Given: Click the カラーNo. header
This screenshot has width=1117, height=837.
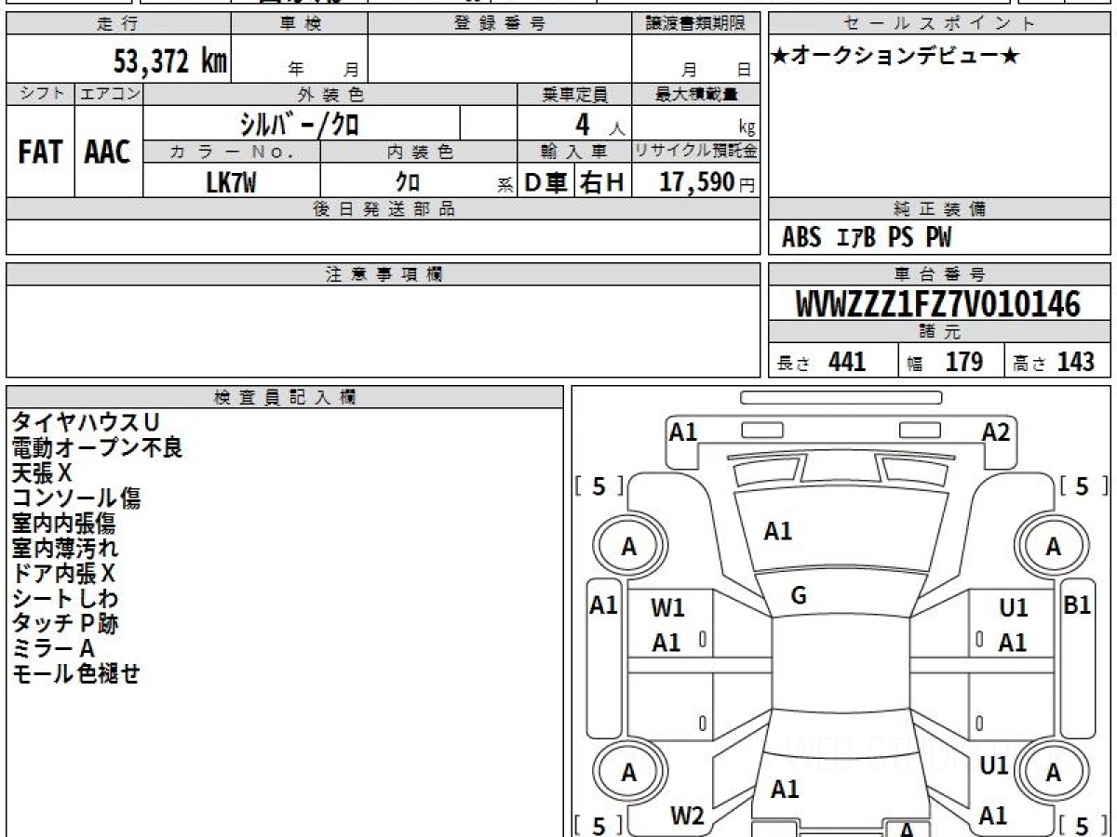Looking at the screenshot, I should pyautogui.click(x=232, y=153).
